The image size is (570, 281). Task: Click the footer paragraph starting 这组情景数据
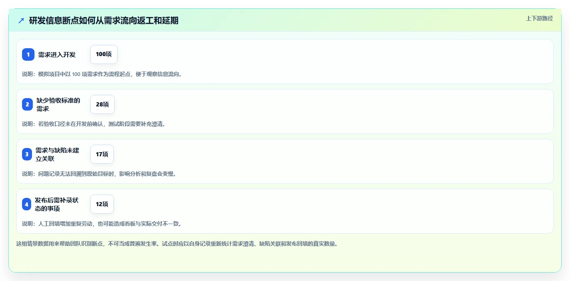(177, 244)
